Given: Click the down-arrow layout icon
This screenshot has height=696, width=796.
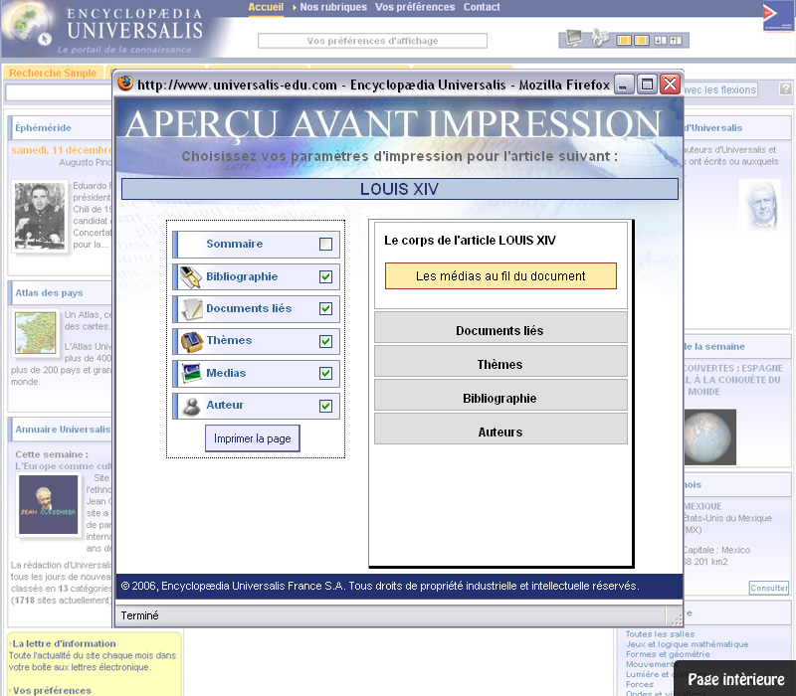Looking at the screenshot, I should [x=661, y=40].
